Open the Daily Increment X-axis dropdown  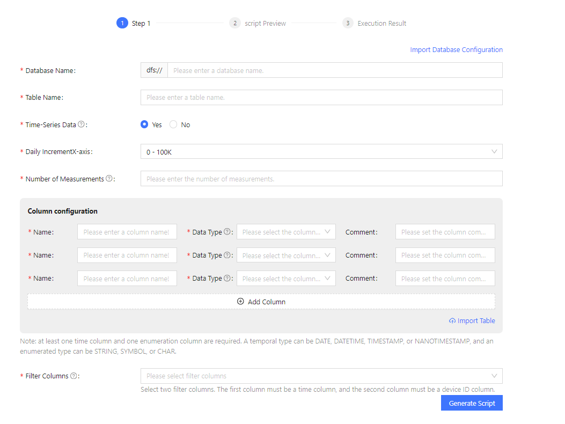pos(321,151)
